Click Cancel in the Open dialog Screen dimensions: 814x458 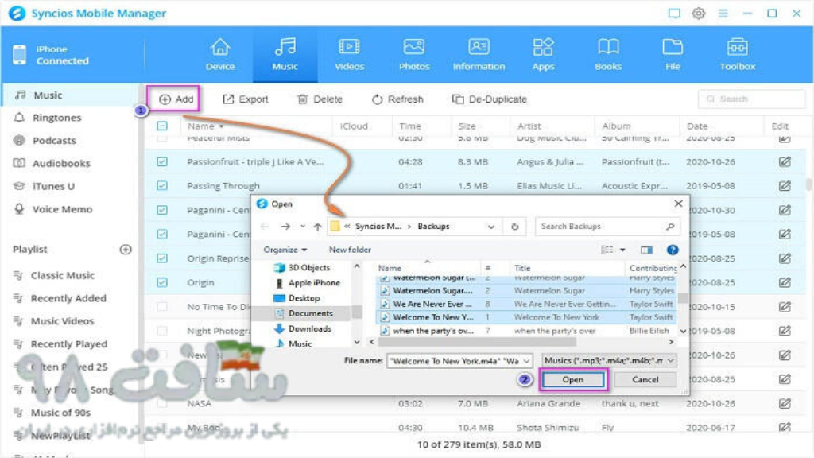tap(645, 379)
